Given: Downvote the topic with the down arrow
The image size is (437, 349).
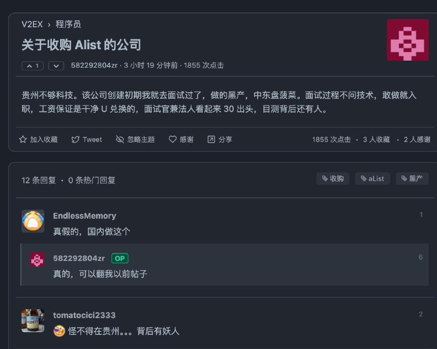Looking at the screenshot, I should tap(56, 66).
